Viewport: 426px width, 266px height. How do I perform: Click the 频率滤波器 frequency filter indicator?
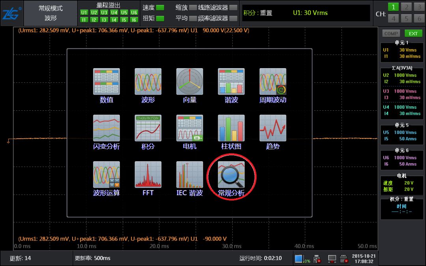[x=233, y=19]
